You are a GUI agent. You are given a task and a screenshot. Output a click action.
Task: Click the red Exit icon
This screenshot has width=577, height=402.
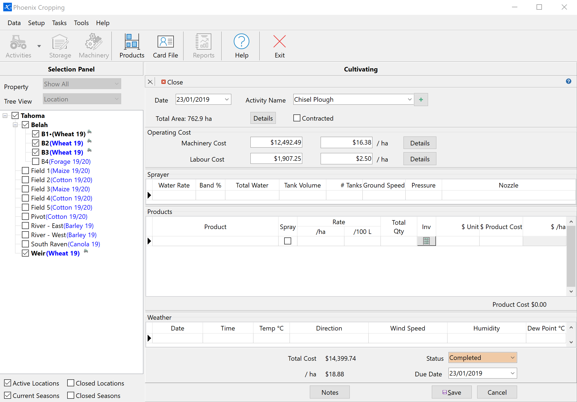280,42
